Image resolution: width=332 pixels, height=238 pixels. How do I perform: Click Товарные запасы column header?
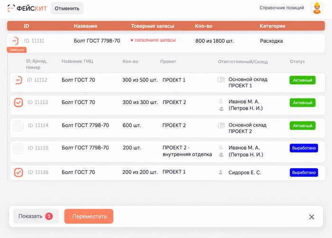point(152,26)
